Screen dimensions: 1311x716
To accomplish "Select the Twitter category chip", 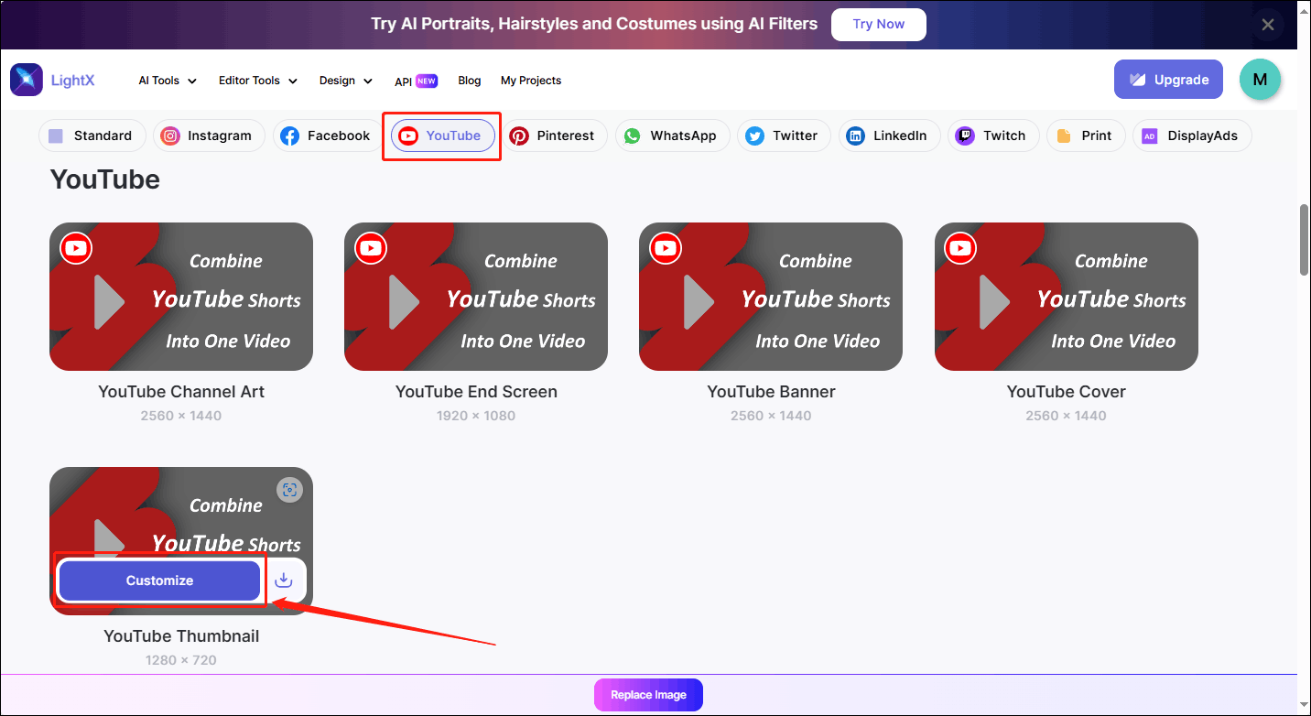I will click(784, 136).
